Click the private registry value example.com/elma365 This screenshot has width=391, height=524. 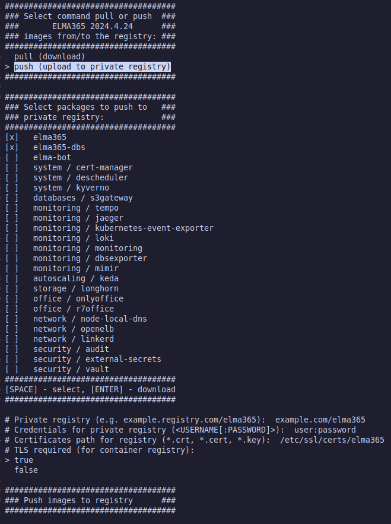pyautogui.click(x=320, y=420)
